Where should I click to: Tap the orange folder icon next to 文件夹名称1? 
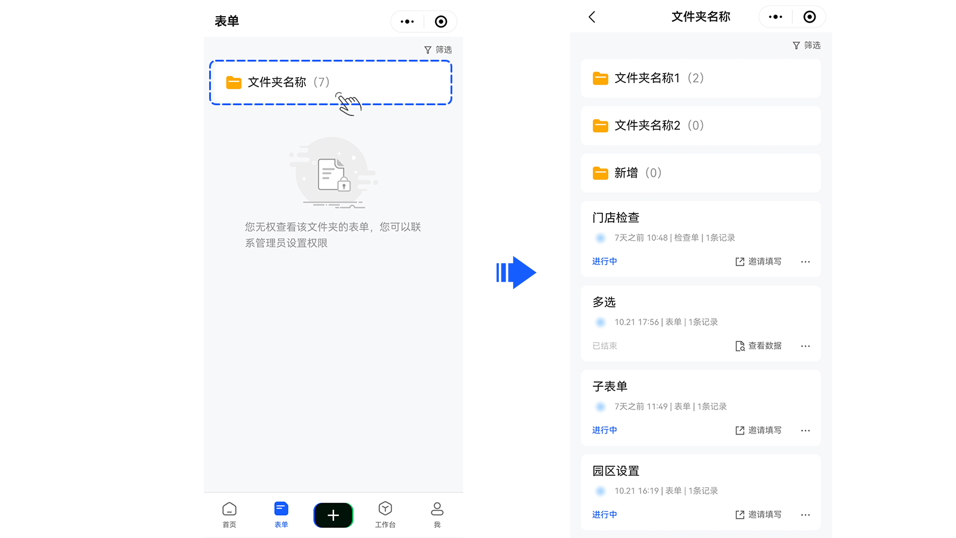coord(600,78)
